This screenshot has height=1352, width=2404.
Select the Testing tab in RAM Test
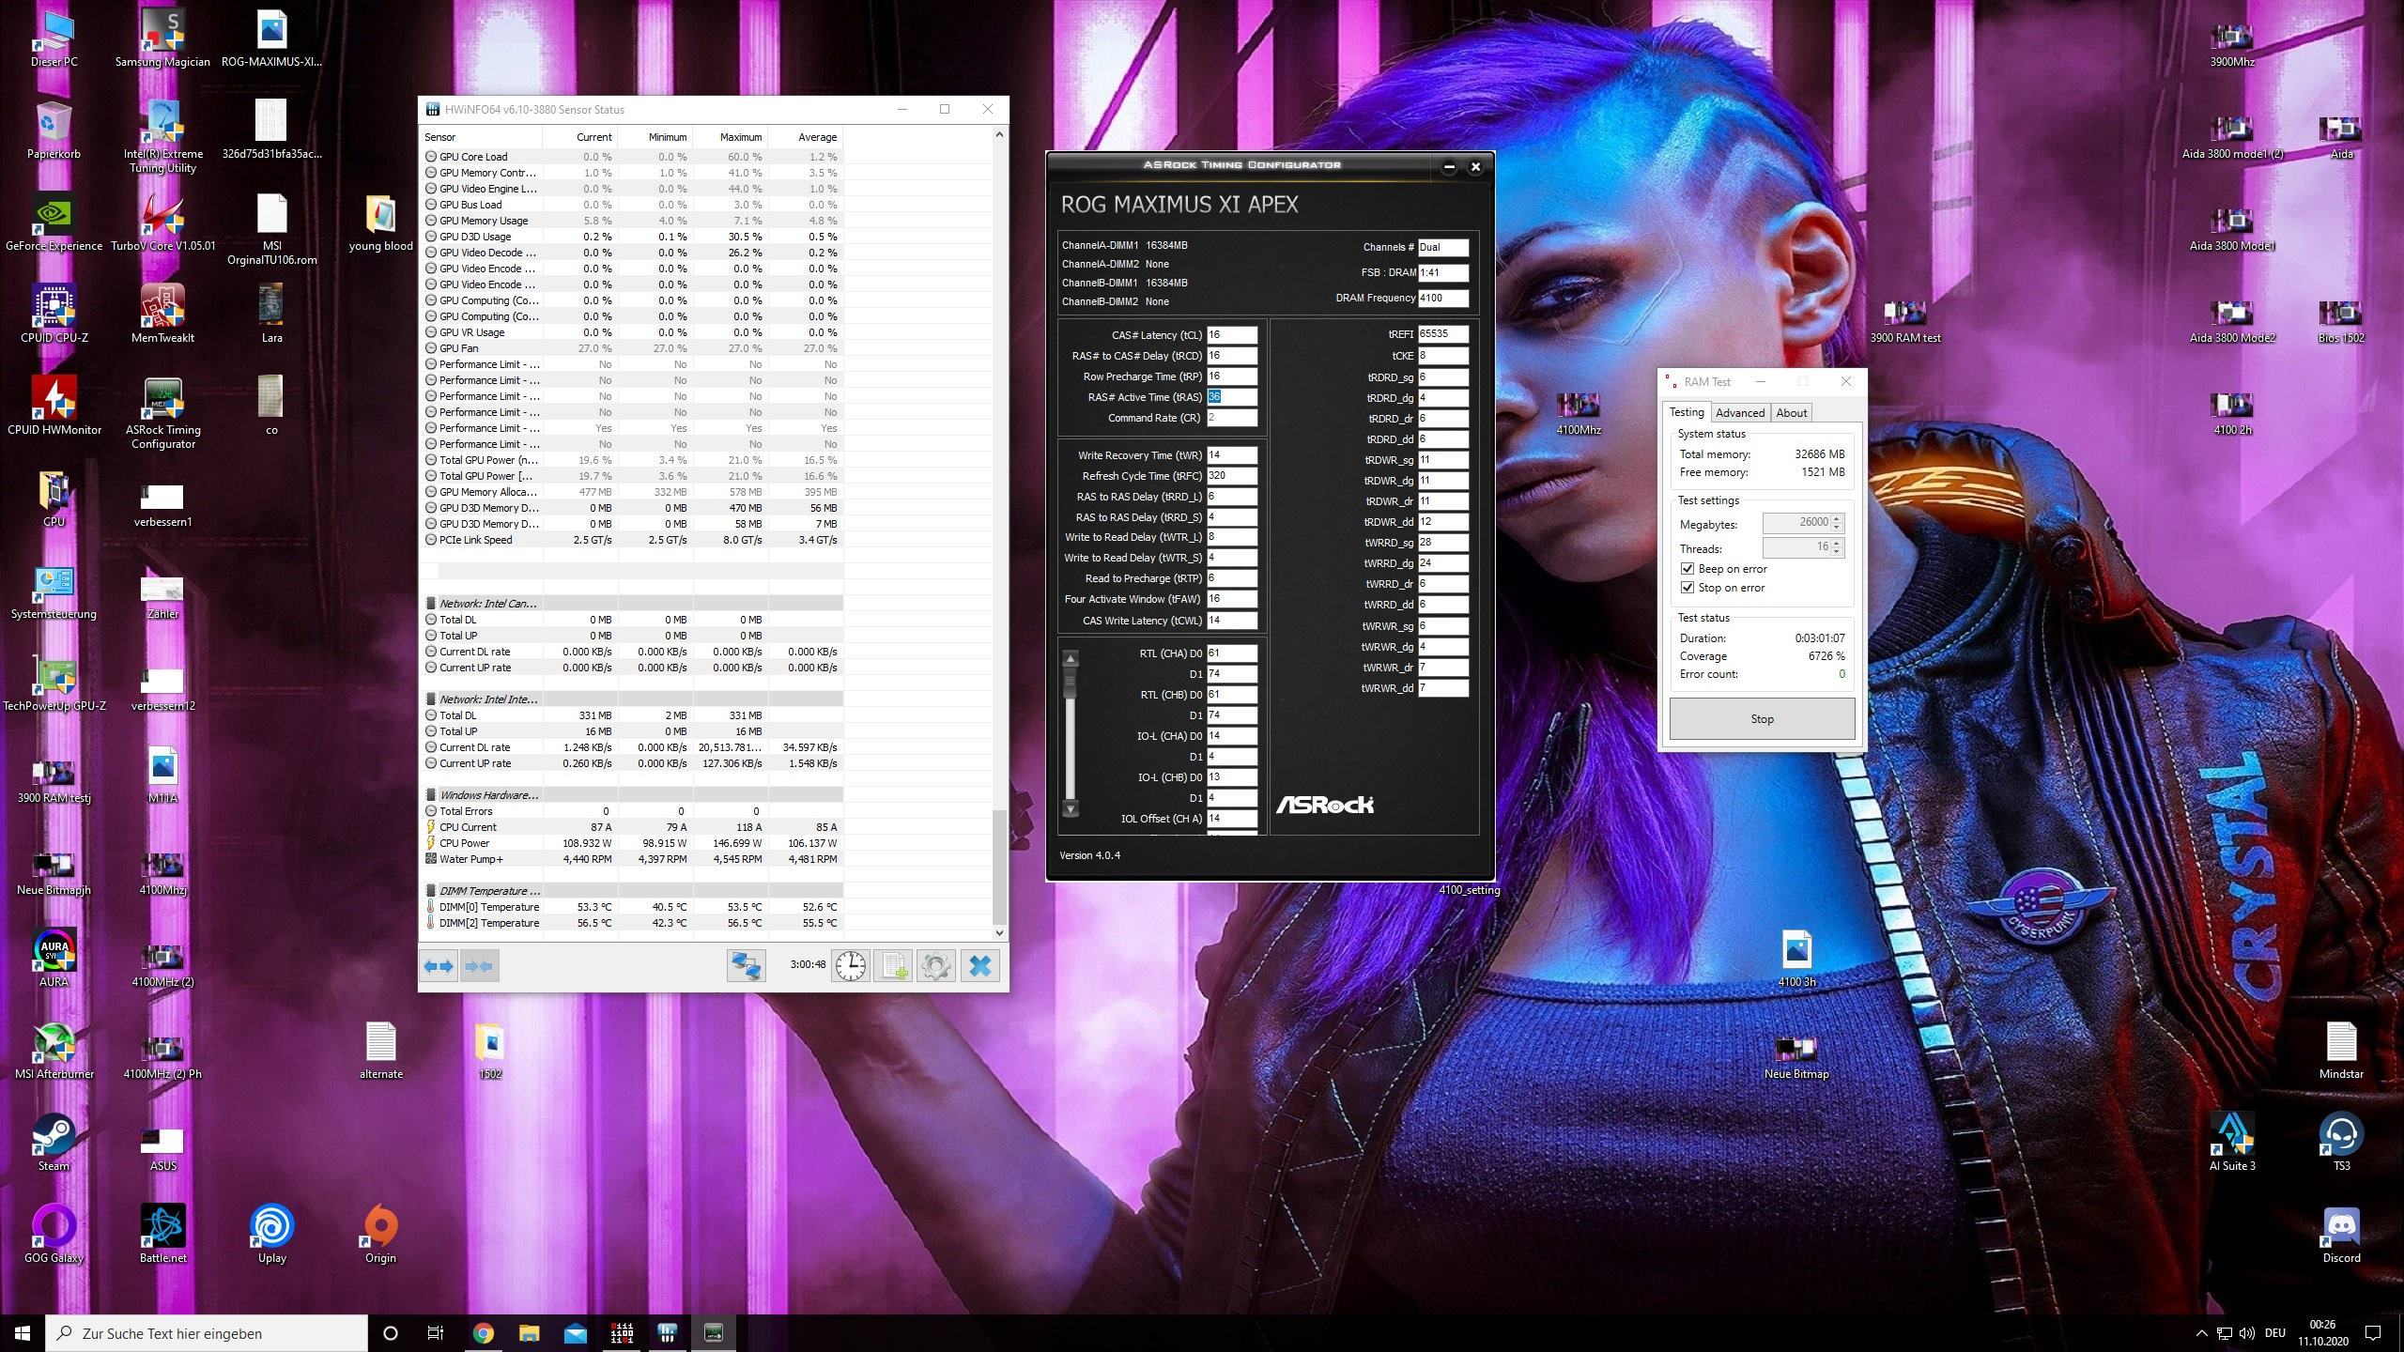(x=1687, y=412)
